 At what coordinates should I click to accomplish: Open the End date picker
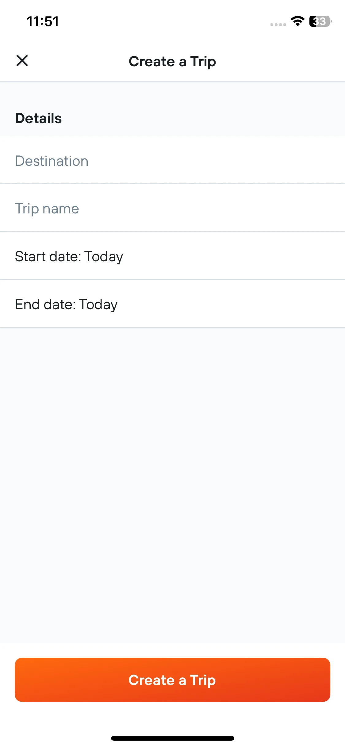pyautogui.click(x=172, y=304)
